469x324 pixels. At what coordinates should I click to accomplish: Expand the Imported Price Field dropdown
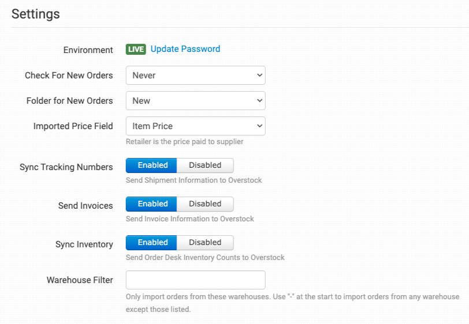(195, 126)
